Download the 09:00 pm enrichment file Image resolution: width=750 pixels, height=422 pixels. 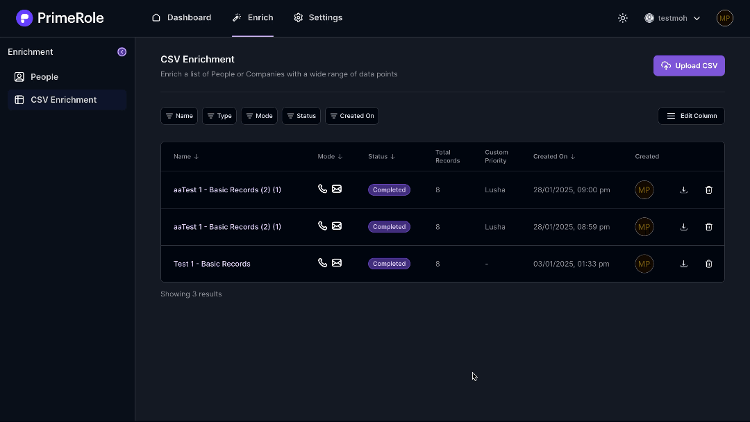pos(684,190)
